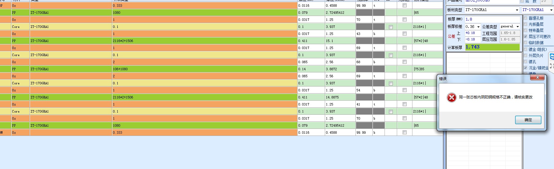Click thickness cell 14.8875
Screen dimensions: 554x169
pos(340,97)
